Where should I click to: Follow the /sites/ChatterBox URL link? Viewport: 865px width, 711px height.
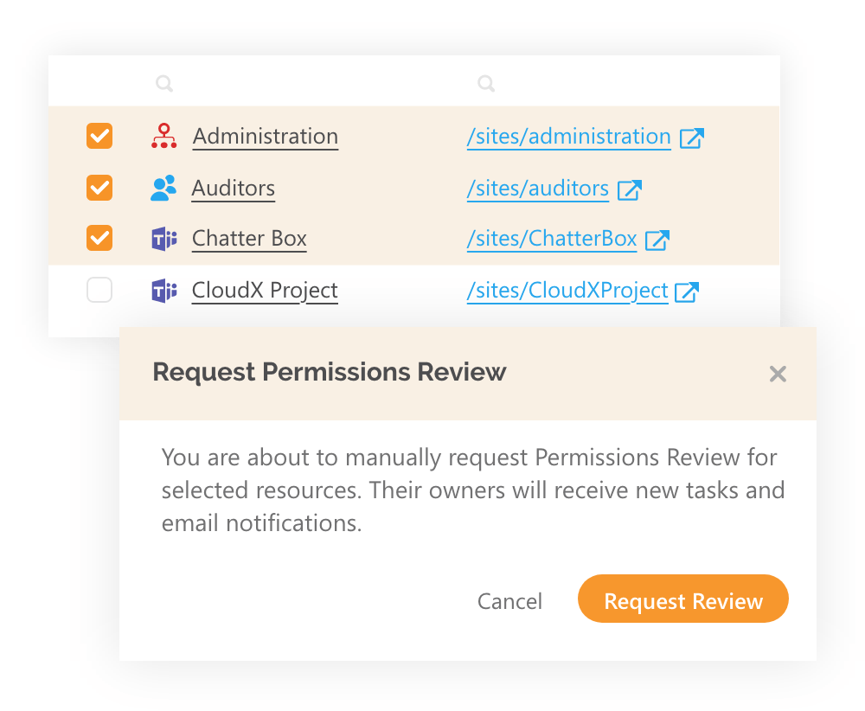(x=552, y=239)
